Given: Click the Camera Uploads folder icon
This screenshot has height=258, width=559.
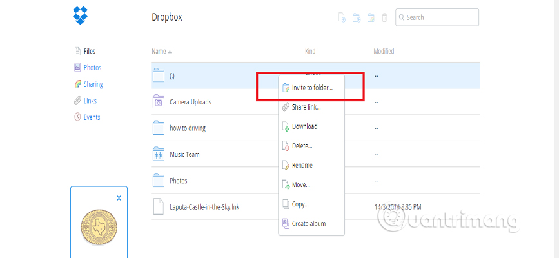Looking at the screenshot, I should [x=159, y=102].
